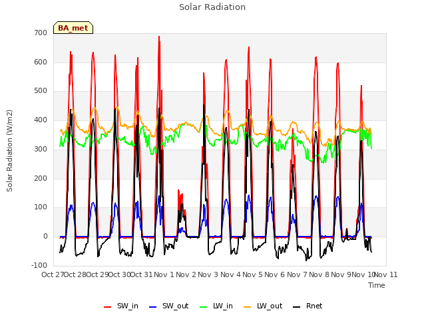Click the Nov 5 x-axis tick label
The width and height of the screenshot is (426, 319).
pos(253,274)
